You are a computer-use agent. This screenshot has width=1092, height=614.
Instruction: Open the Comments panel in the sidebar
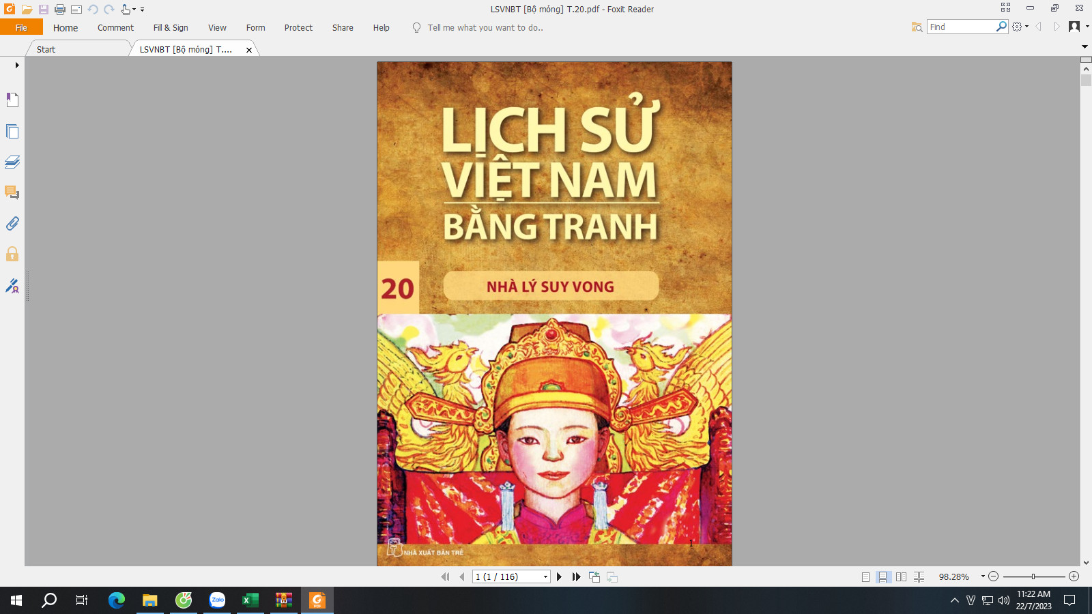12,192
